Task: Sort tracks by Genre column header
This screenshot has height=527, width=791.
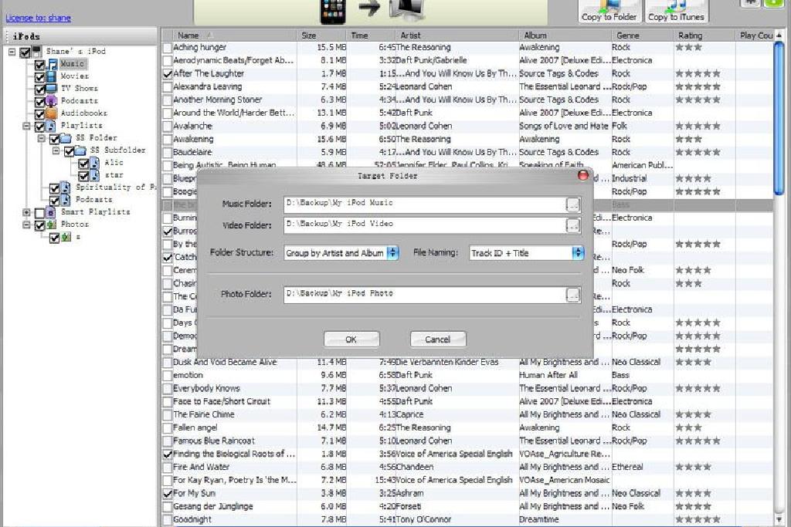Action: point(642,35)
